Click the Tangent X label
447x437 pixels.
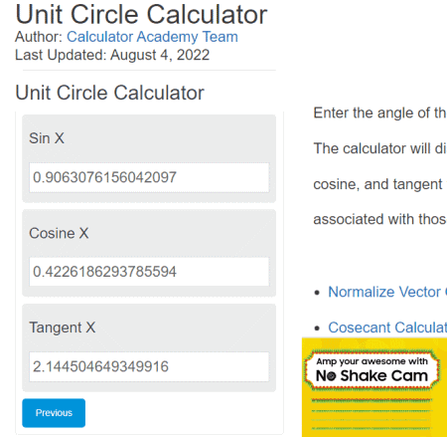(x=63, y=328)
